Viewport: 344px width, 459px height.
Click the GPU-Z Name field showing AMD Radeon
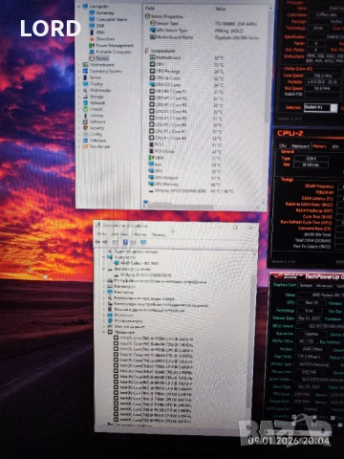click(320, 295)
